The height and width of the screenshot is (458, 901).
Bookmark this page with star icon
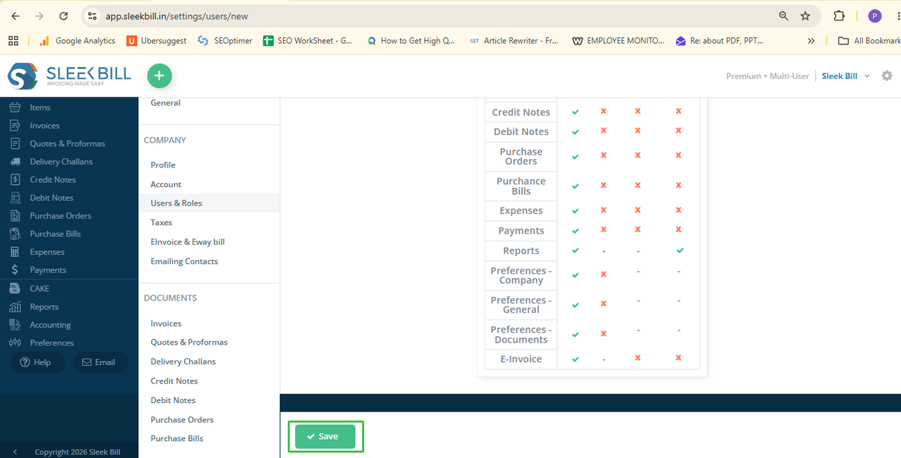pos(805,15)
